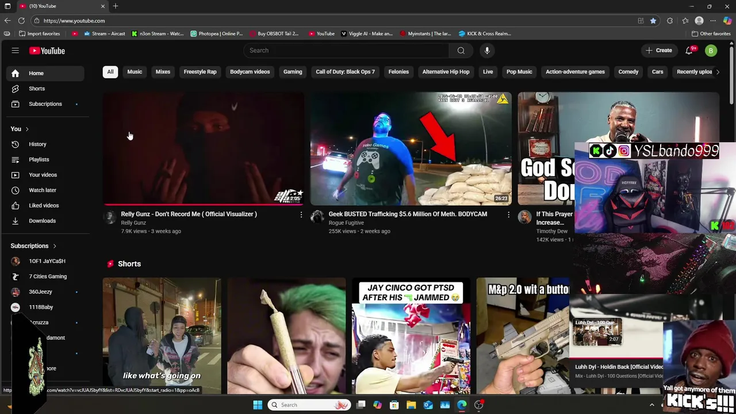Open Downloads in the sidebar
Image resolution: width=736 pixels, height=414 pixels.
tap(45, 221)
